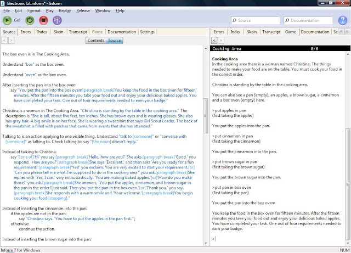Click the Go! label button
This screenshot has width=351, height=253.
[17, 20]
